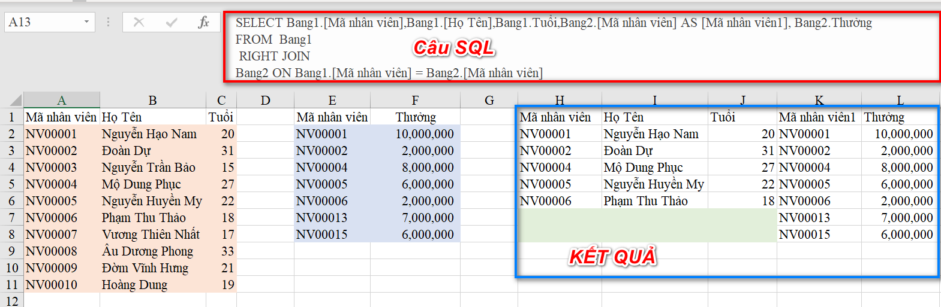This screenshot has height=307, width=941.
Task: Select column A header
Action: point(62,100)
